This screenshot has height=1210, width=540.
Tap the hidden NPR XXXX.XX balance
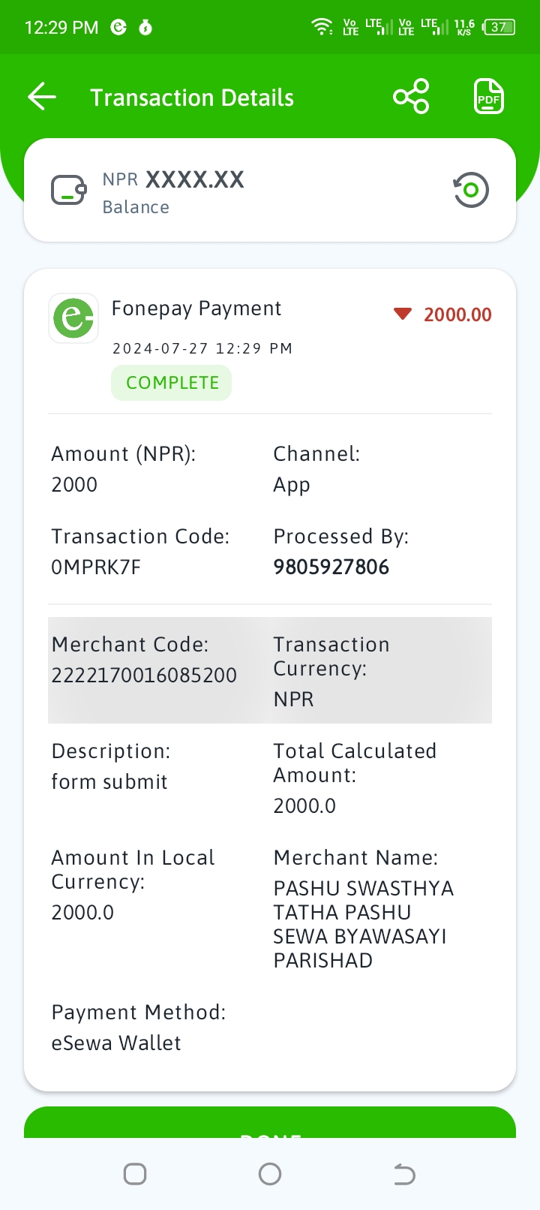click(x=173, y=179)
